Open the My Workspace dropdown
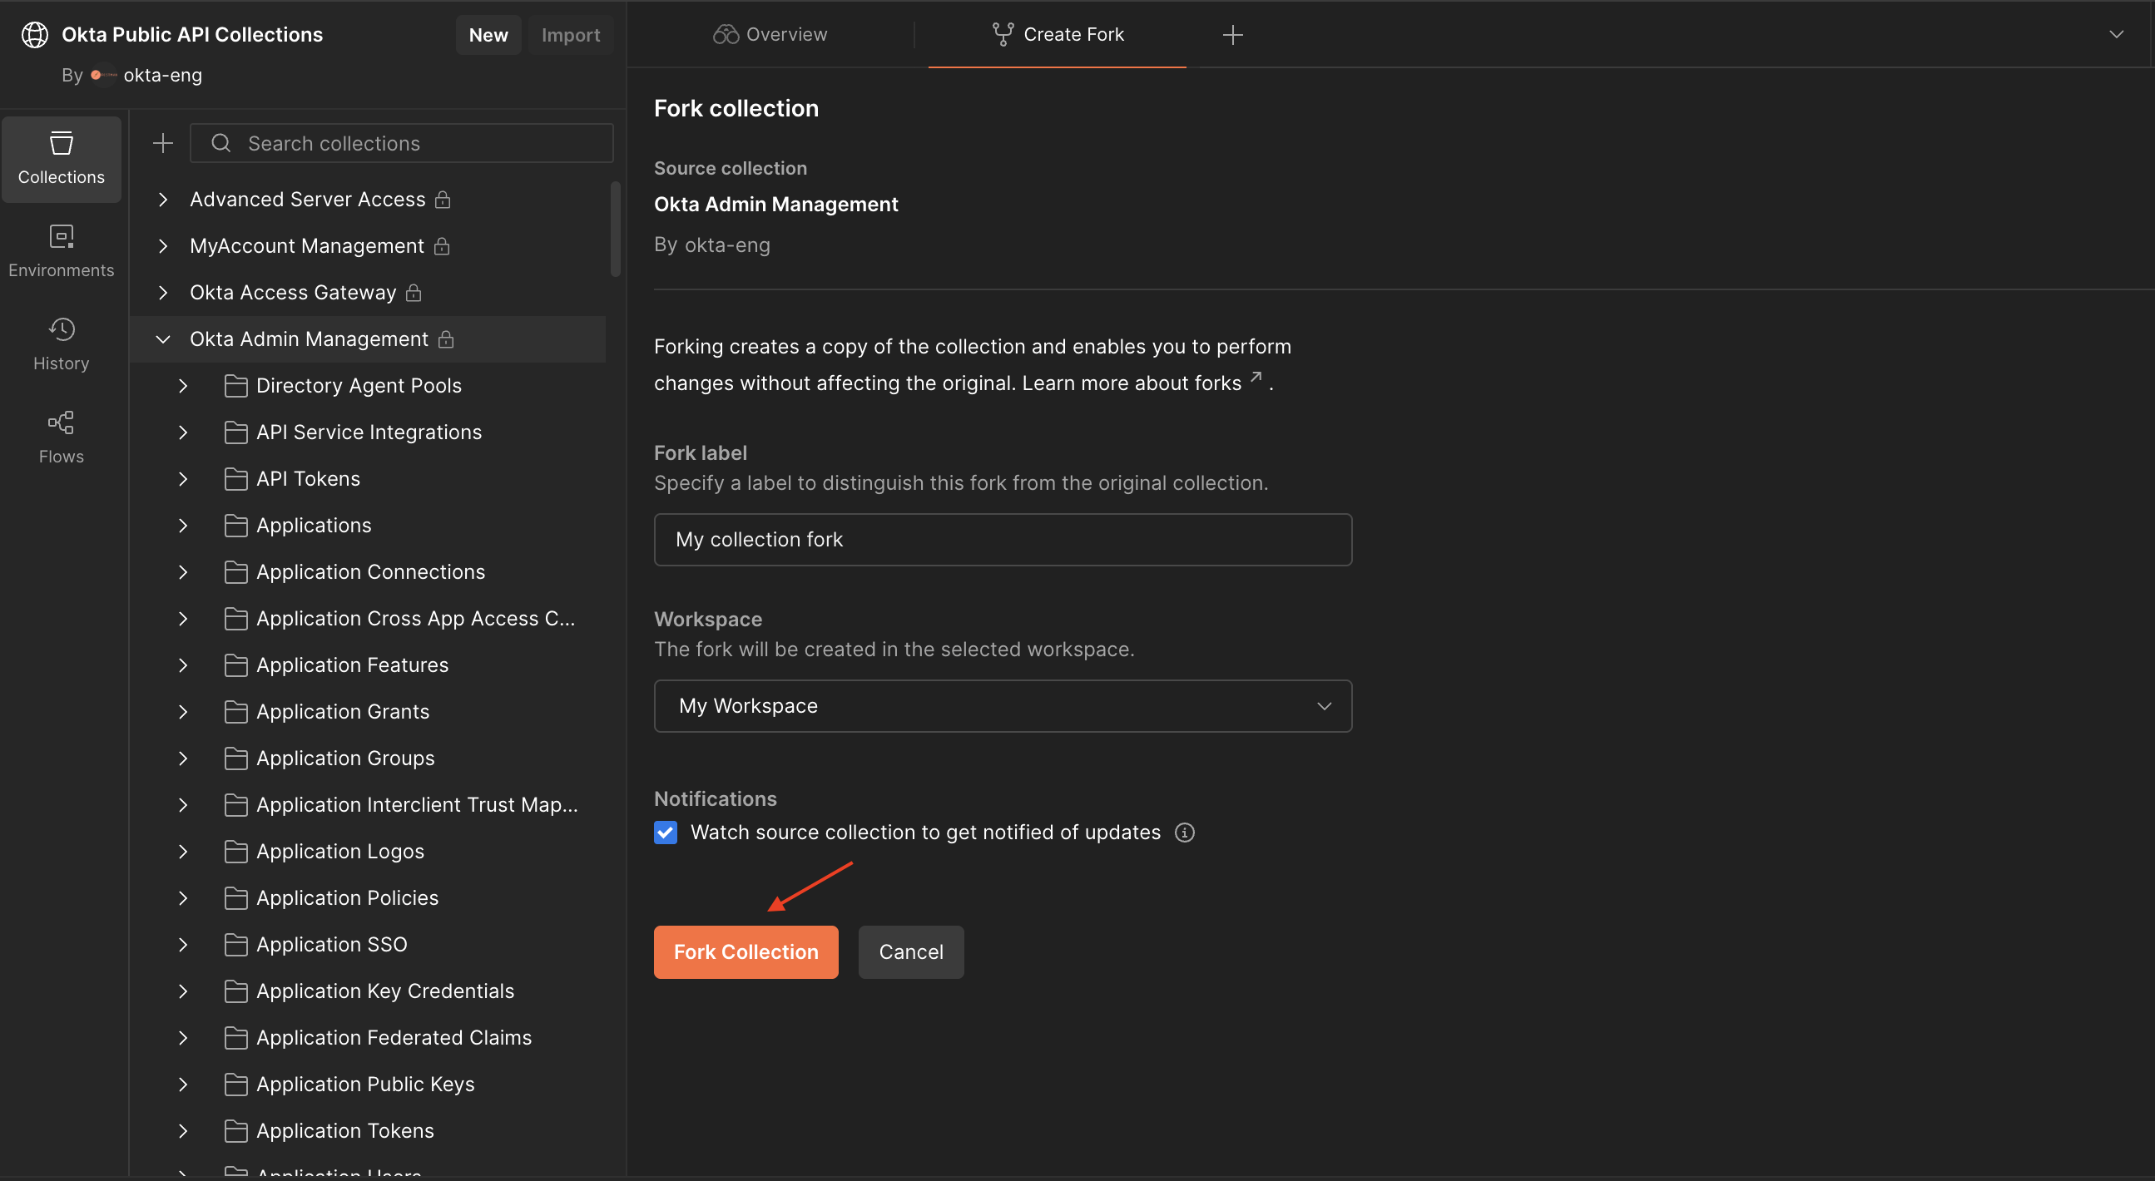 coord(1003,706)
